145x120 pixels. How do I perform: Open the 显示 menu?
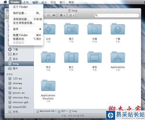[44, 2]
